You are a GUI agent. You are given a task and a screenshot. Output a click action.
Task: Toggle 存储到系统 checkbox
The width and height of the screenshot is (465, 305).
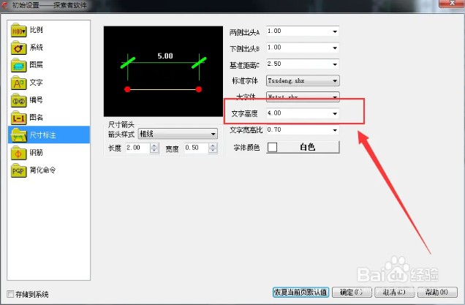coord(10,294)
